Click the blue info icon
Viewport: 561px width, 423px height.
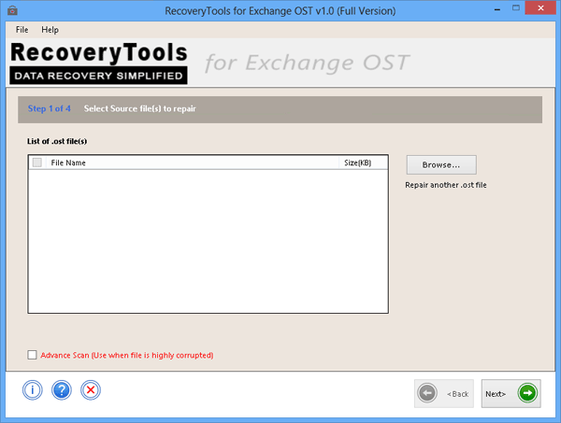33,390
